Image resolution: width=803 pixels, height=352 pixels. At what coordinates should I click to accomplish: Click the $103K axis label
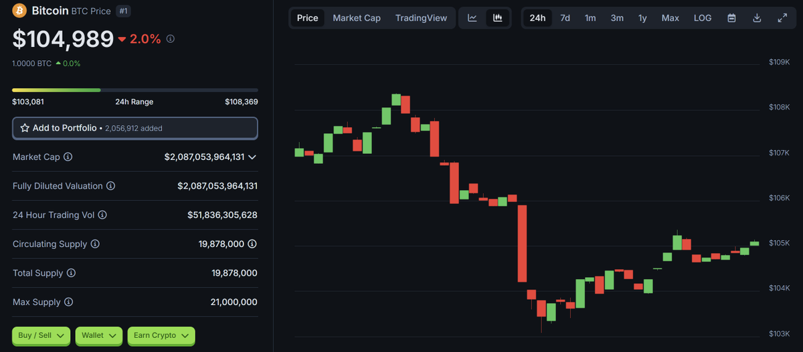780,333
